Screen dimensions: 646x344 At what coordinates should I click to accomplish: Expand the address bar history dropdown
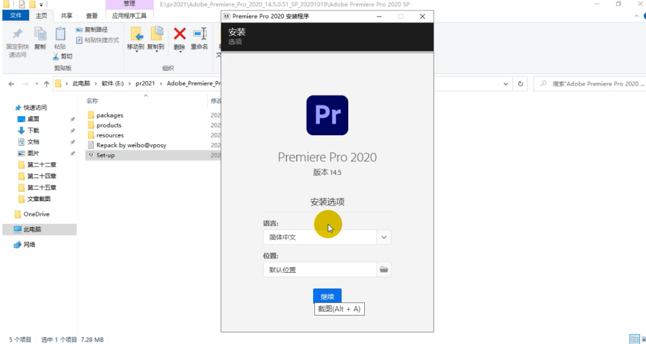(505, 84)
